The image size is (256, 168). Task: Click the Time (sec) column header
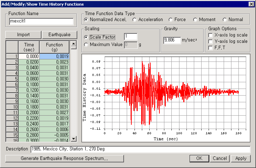pos(29,47)
